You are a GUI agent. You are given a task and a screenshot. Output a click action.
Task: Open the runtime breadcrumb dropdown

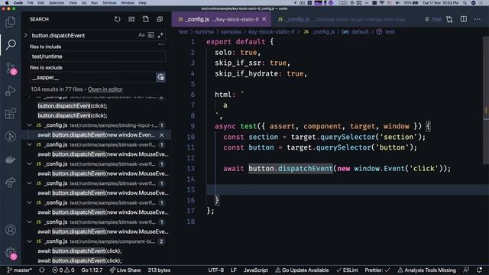coord(204,32)
